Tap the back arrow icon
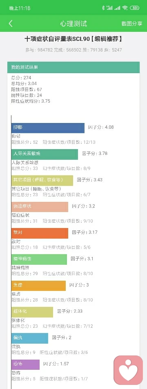Screen dimensions: 147x389 click(x=10, y=24)
